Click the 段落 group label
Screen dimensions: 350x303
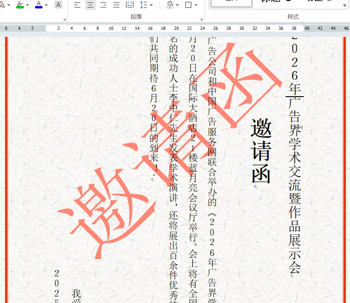coord(136,17)
